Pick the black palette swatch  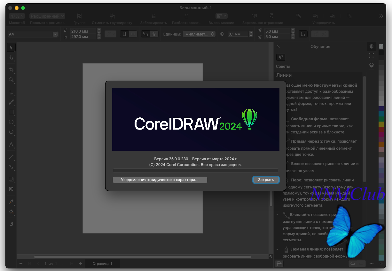point(381,52)
